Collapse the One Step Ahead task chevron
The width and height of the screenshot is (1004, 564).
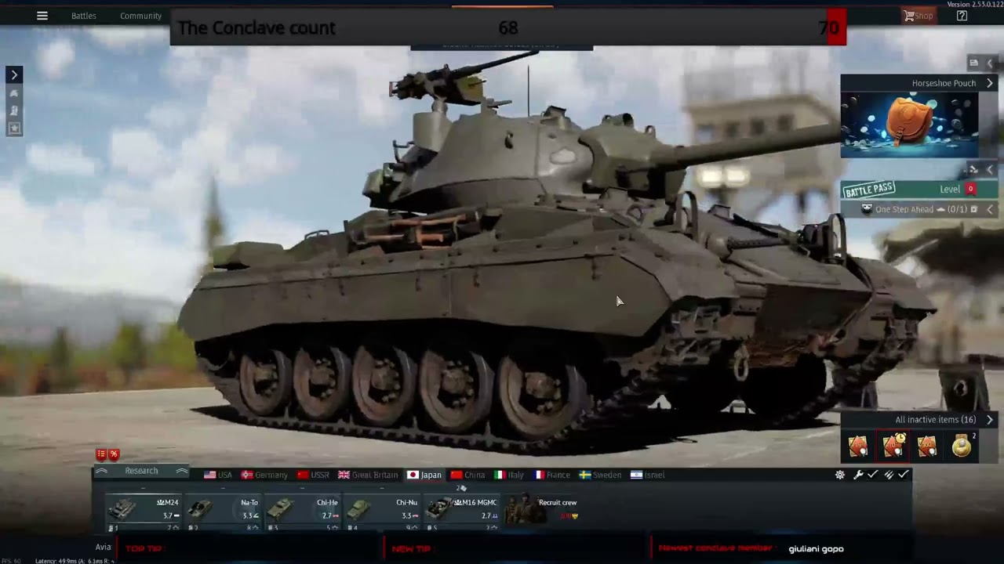coord(990,209)
